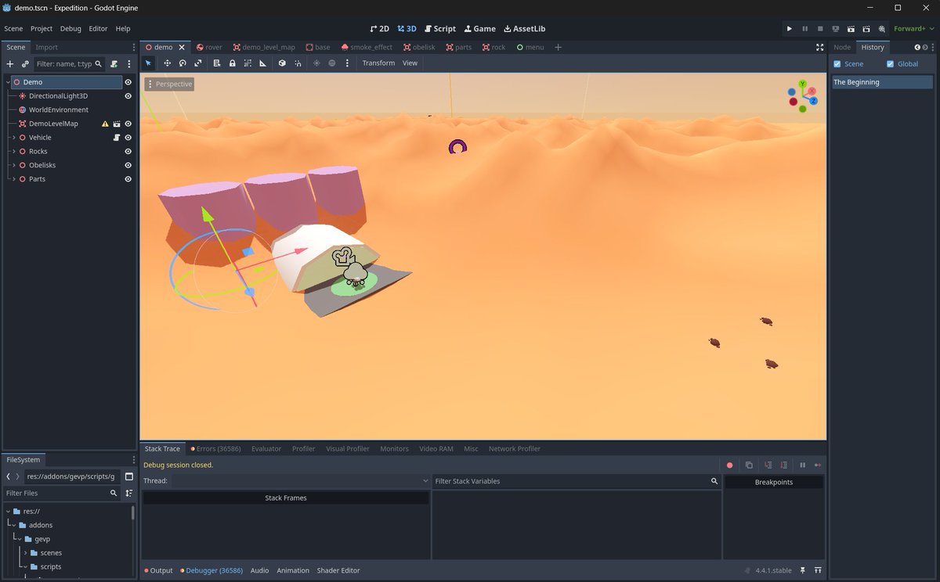Open the inspector dock options dots

click(x=933, y=47)
